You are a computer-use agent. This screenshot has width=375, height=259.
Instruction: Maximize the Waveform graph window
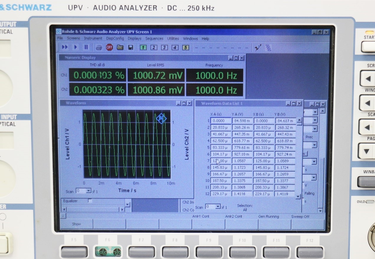pyautogui.click(x=184, y=103)
